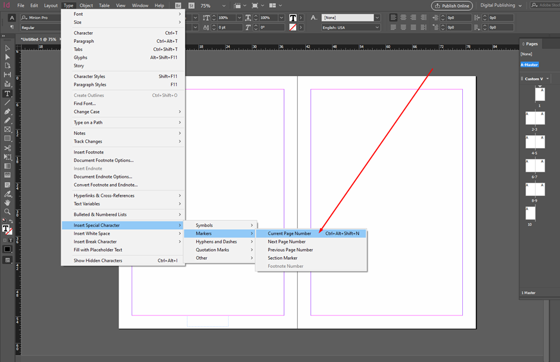The image size is (560, 362).
Task: Click the Publish Online button
Action: (x=452, y=5)
